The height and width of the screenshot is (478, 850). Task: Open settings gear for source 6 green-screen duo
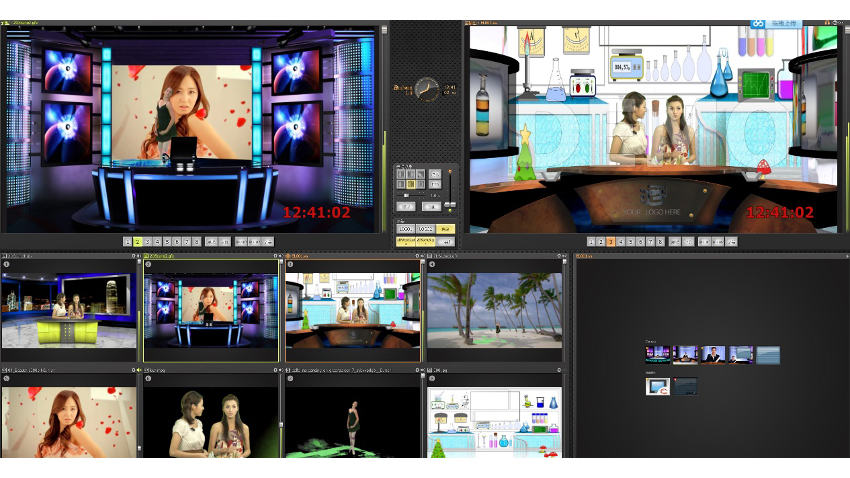(275, 370)
